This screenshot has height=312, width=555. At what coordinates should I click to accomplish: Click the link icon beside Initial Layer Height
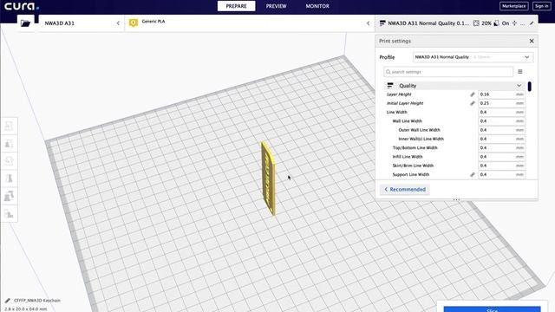[472, 103]
